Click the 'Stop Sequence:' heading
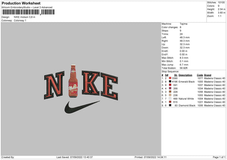 click(x=170, y=72)
